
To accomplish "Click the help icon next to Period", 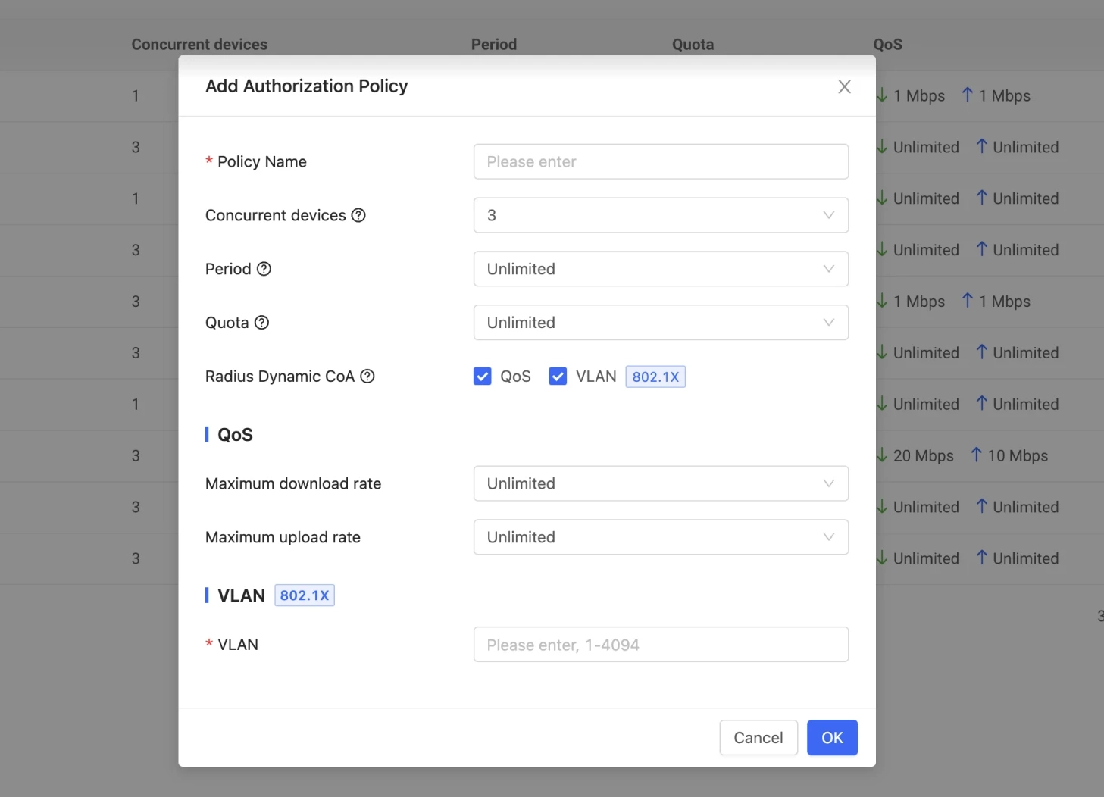I will tap(264, 269).
